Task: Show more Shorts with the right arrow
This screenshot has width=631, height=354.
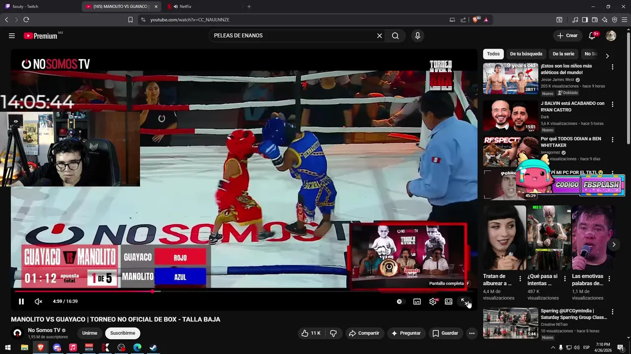Action: point(614,244)
